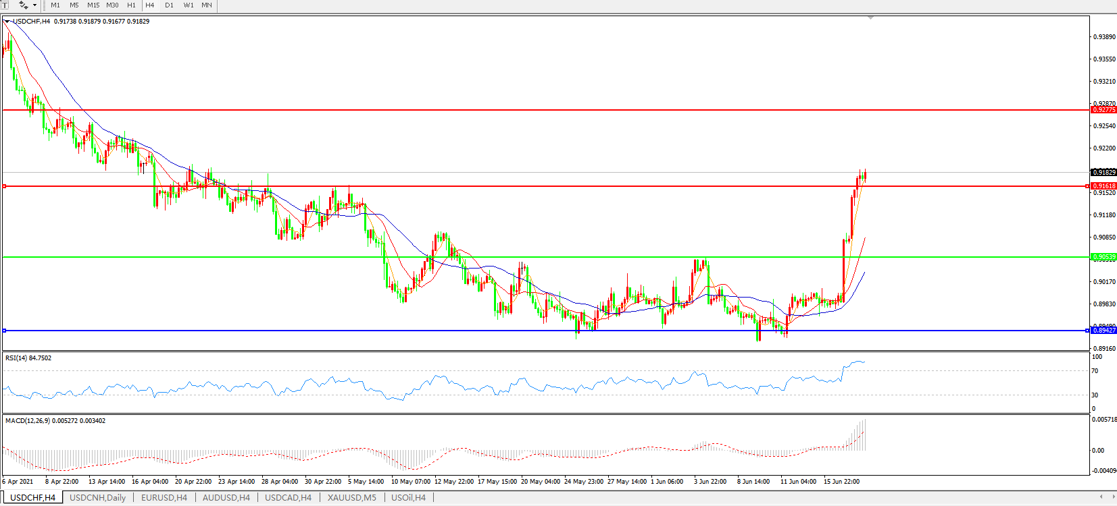Click the green 0.90539 price label
Screen dimensions: 1117x506
tap(1103, 257)
